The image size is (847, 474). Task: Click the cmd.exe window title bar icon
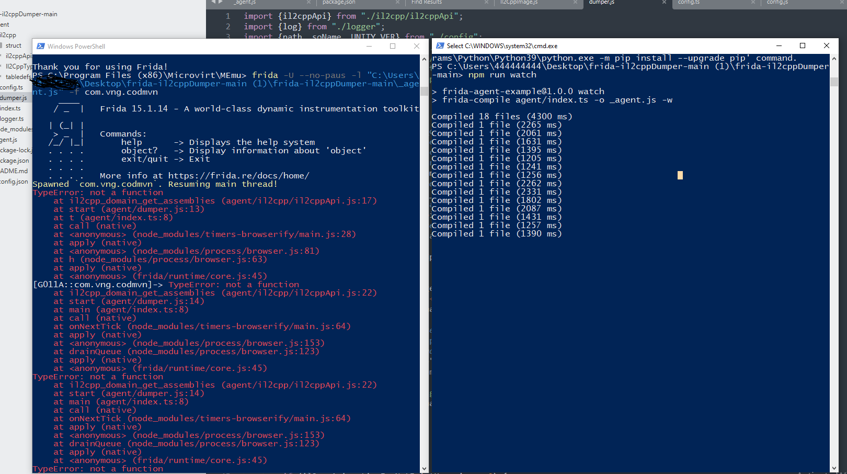[x=440, y=46]
